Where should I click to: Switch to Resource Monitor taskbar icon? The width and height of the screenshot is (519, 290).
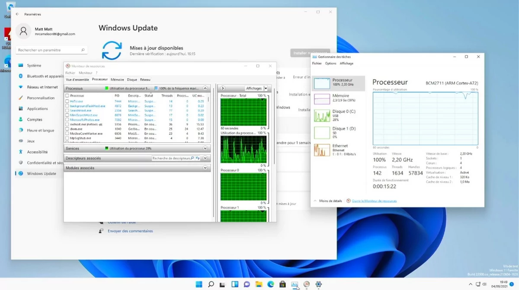[x=307, y=284]
